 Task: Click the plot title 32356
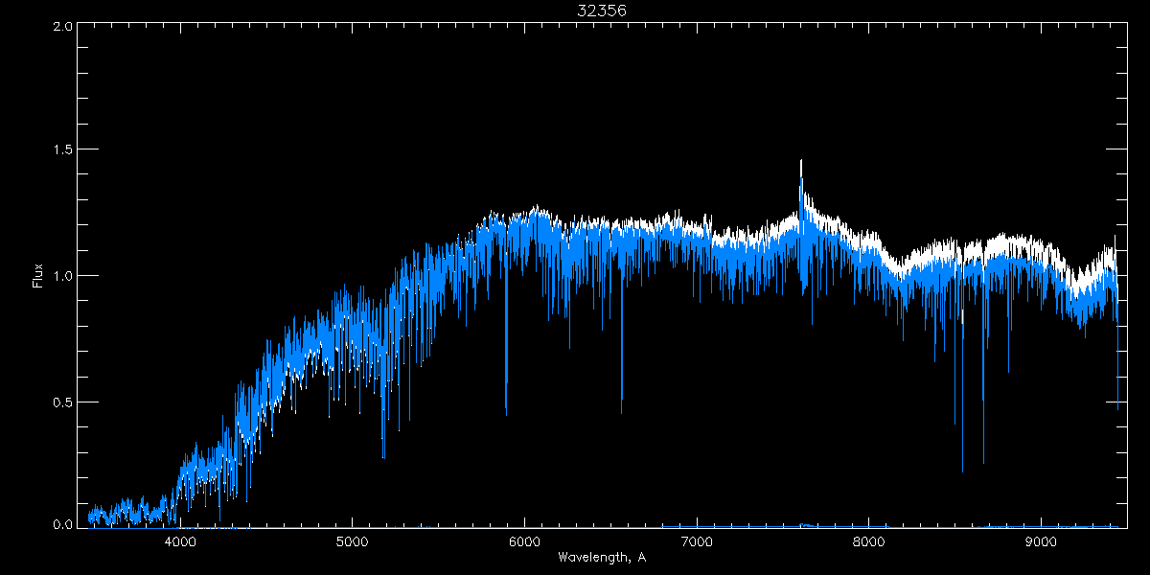tap(602, 11)
